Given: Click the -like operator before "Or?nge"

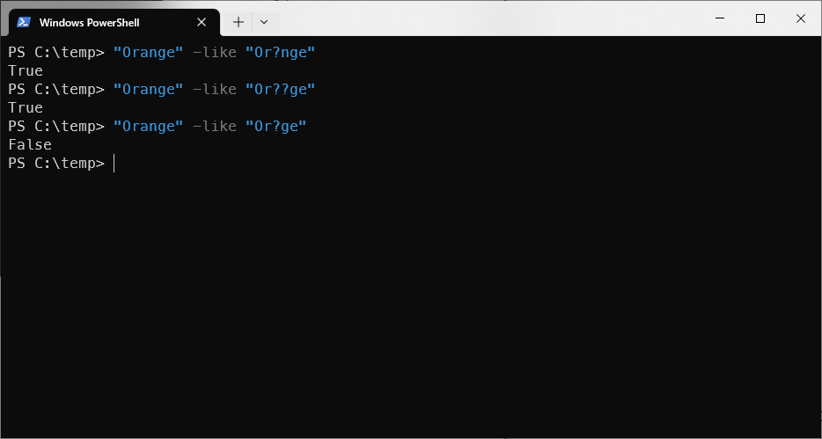Looking at the screenshot, I should click(x=215, y=53).
